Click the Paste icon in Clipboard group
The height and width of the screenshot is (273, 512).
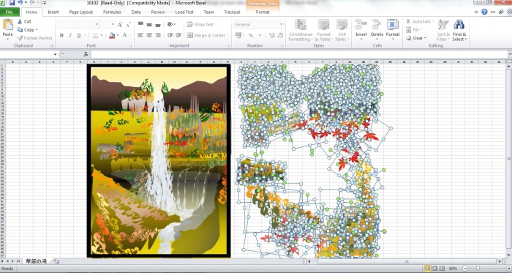pos(7,26)
